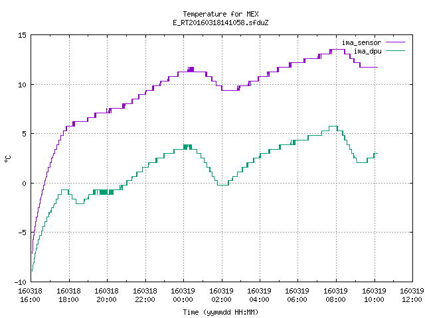This screenshot has height=318, width=425.
Task: Click the x-axis label 160319 10:00
Action: [374, 295]
